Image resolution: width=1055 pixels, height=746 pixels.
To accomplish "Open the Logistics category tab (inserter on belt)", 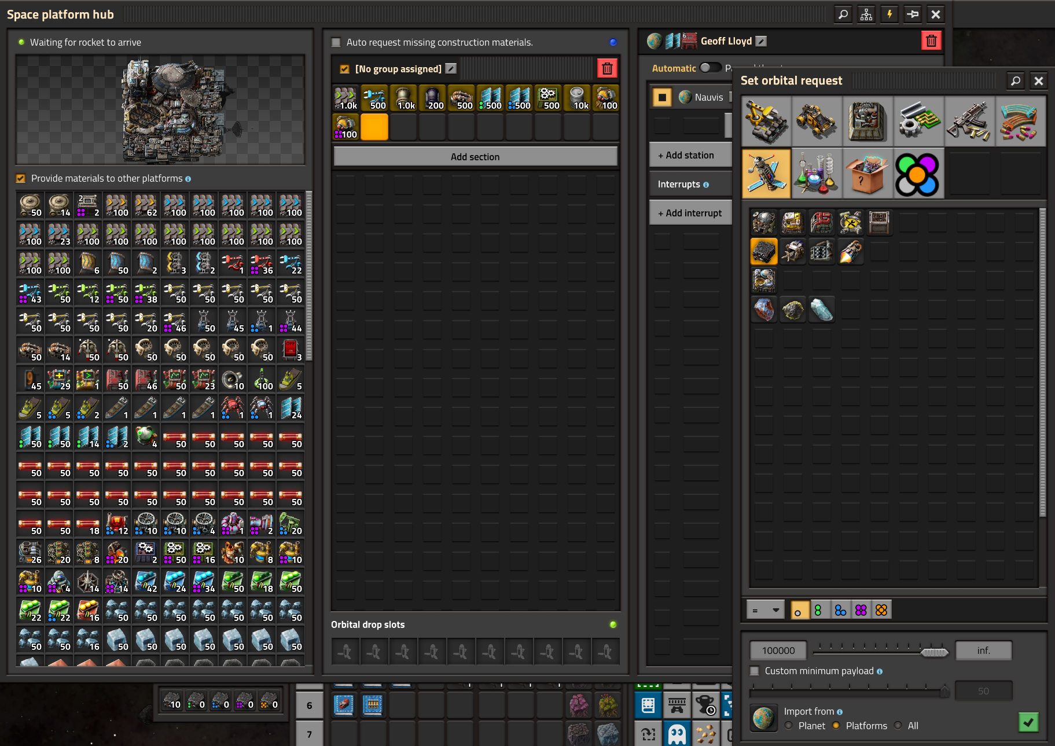I will pyautogui.click(x=766, y=122).
